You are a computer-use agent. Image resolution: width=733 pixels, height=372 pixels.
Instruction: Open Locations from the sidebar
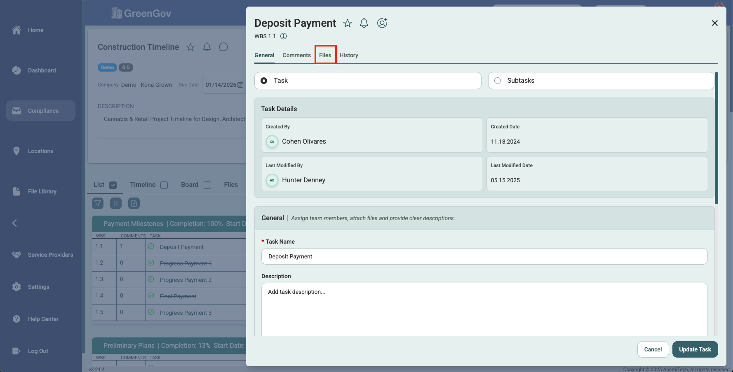point(33,151)
